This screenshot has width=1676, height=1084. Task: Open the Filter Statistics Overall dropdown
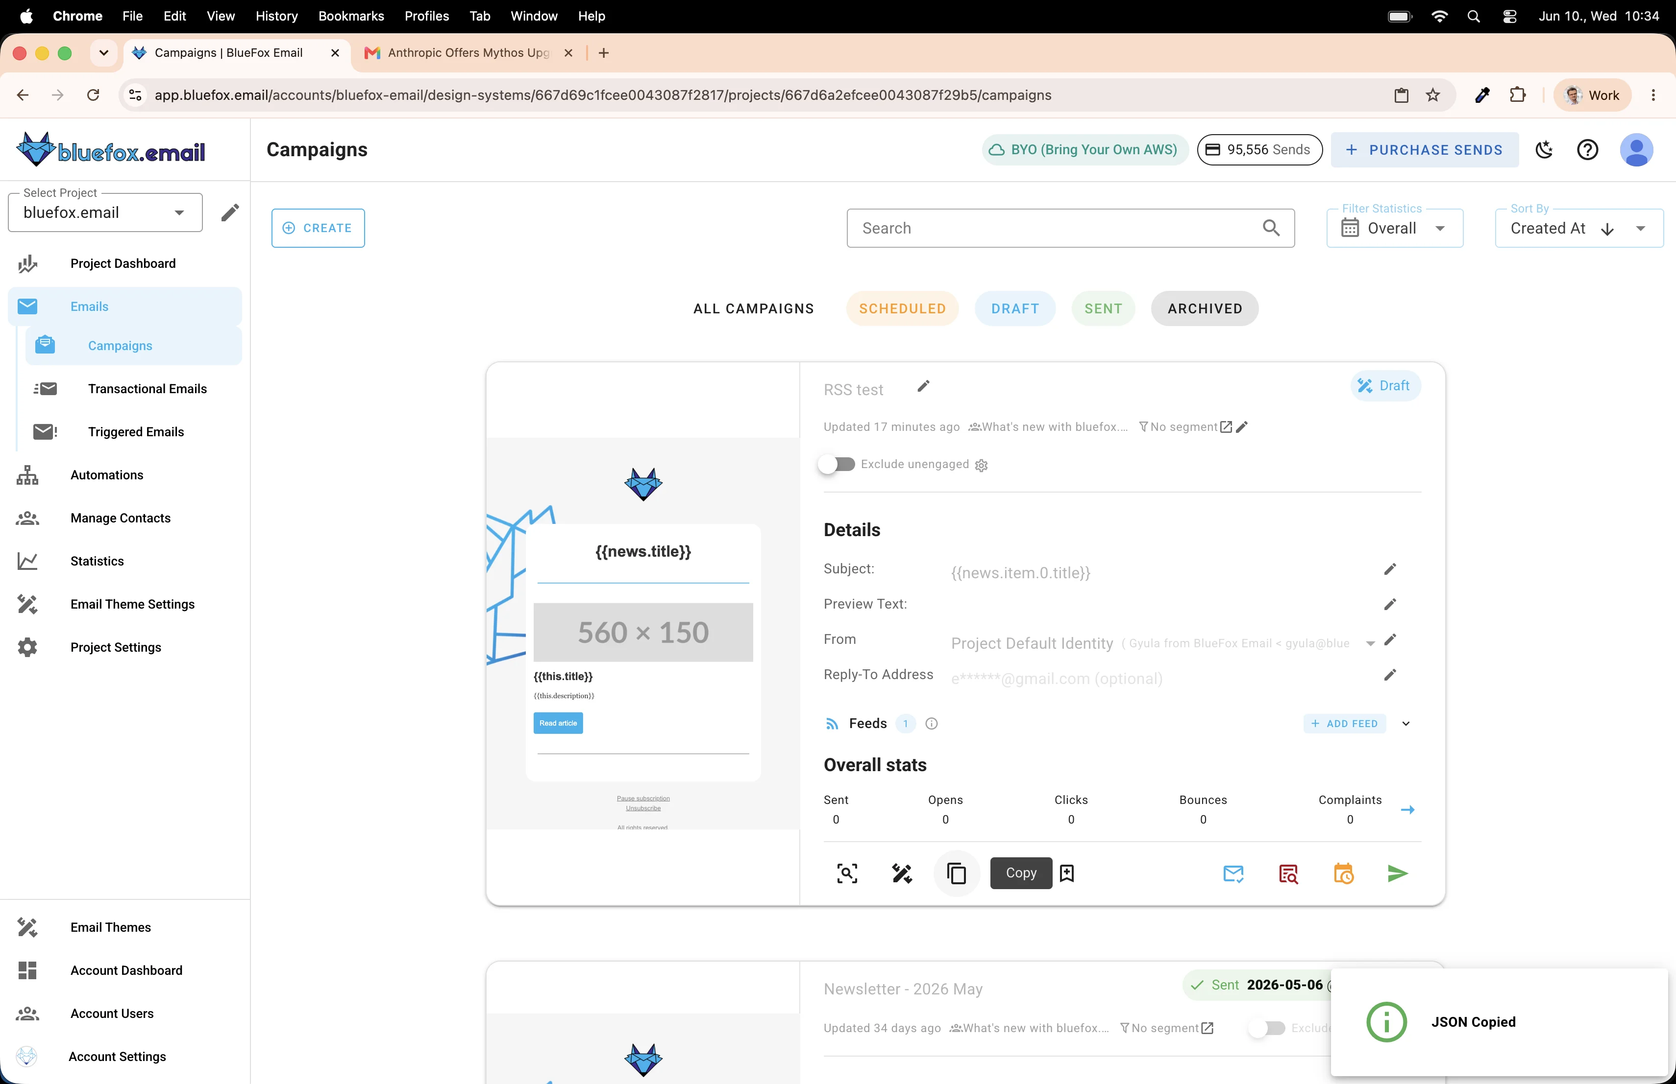point(1394,228)
